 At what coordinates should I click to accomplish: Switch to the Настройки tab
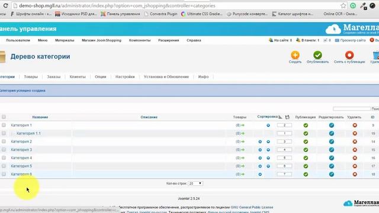[125, 77]
